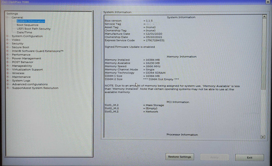Expand the Maintenance node
The image size is (272, 166).
pyautogui.click(x=7, y=77)
